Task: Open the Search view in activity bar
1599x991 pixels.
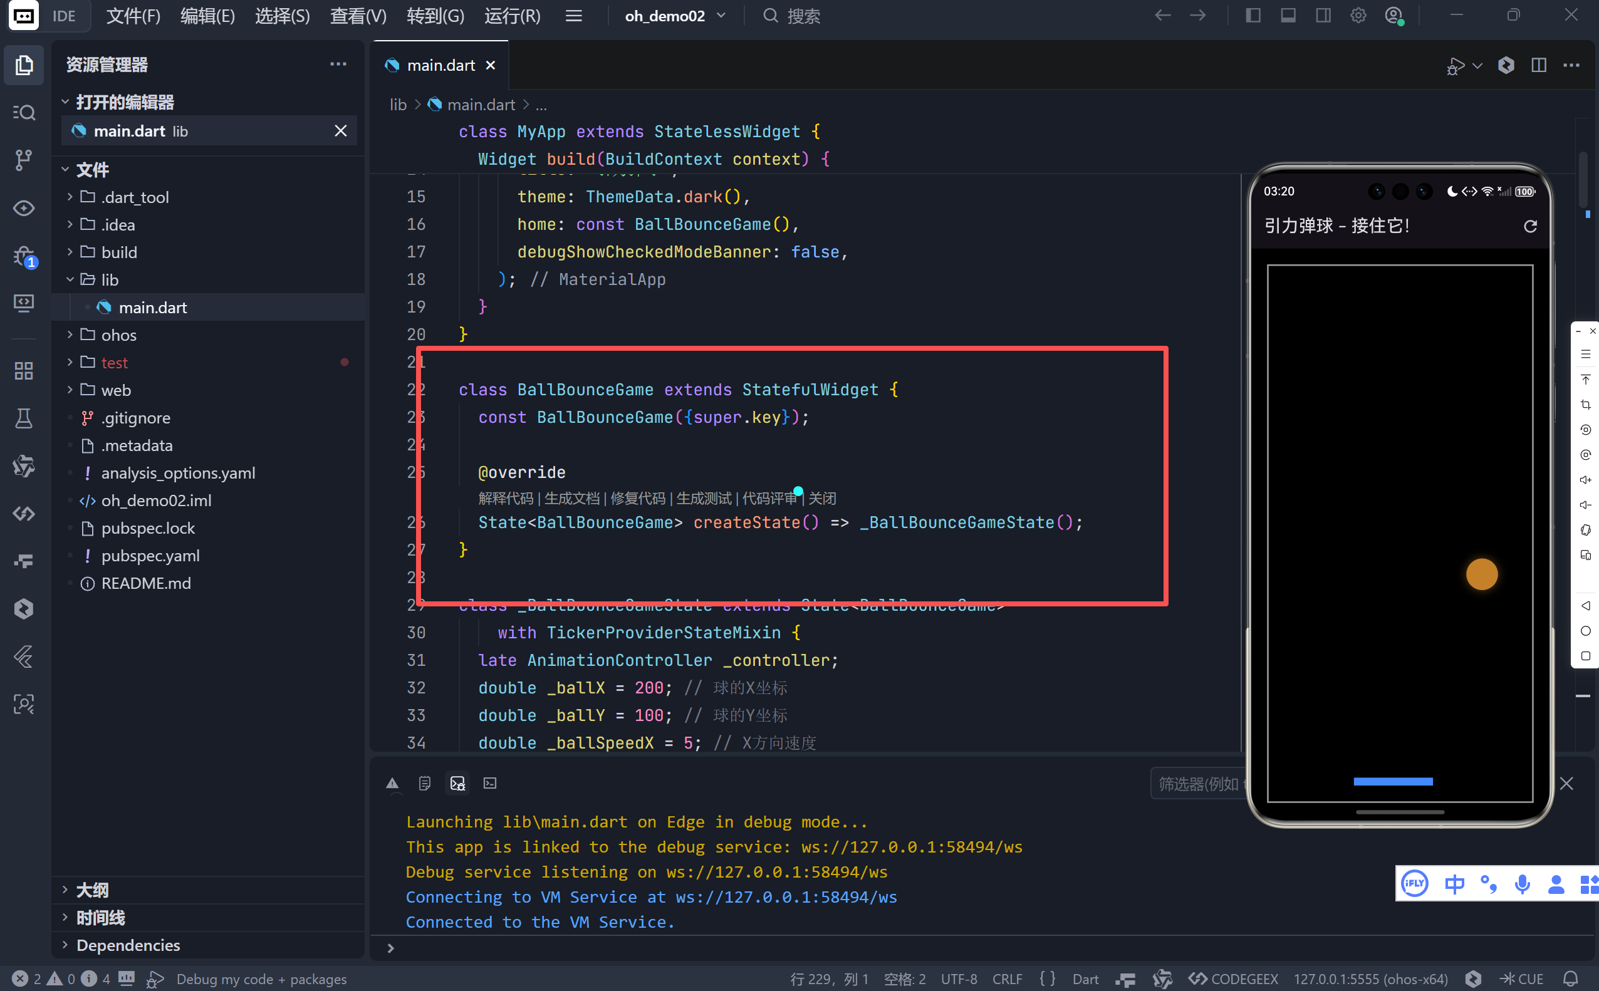Action: click(x=24, y=113)
